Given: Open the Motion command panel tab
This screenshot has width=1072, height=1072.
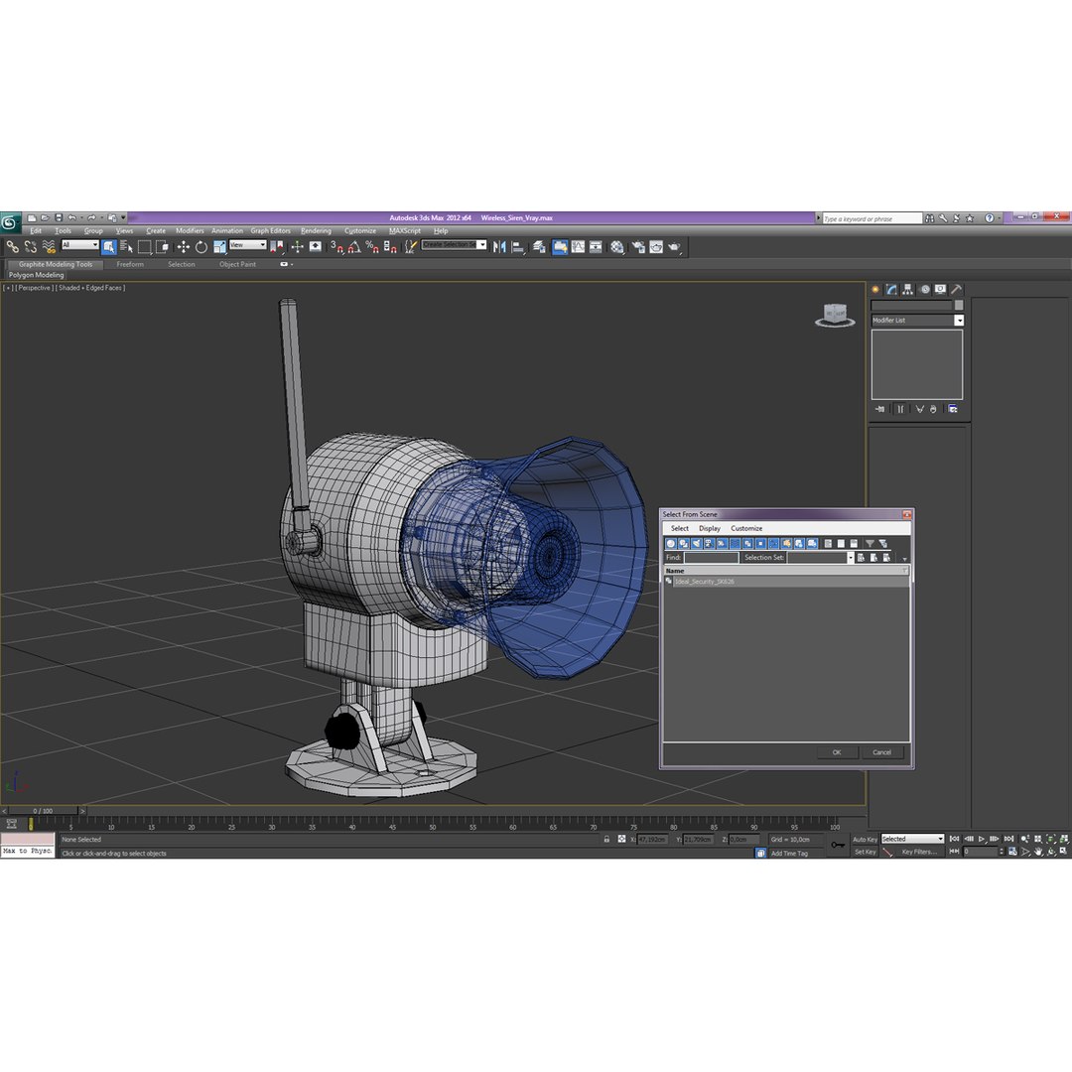Looking at the screenshot, I should [x=925, y=289].
